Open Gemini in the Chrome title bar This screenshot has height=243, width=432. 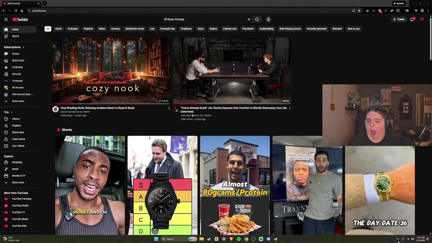[x=399, y=3]
